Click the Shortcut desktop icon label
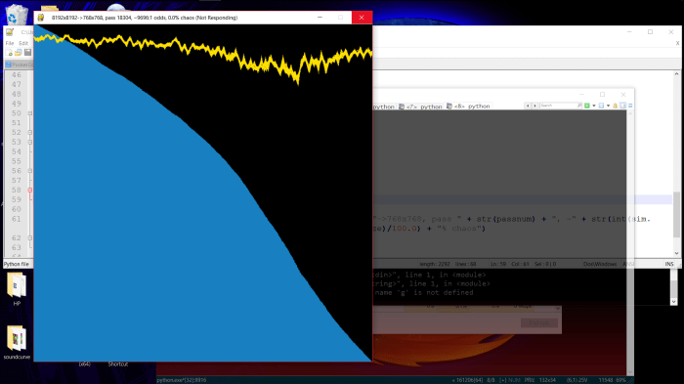Screen dimensions: 684x384 click(x=118, y=363)
